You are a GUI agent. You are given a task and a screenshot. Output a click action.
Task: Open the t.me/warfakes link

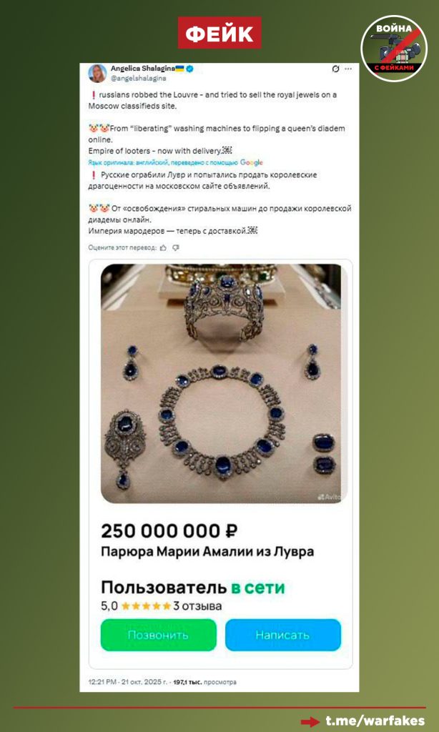[x=375, y=721]
